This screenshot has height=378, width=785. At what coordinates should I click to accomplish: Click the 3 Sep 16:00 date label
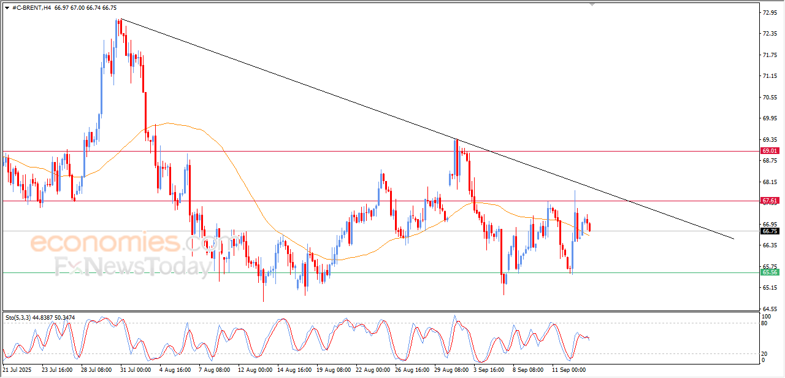490,370
